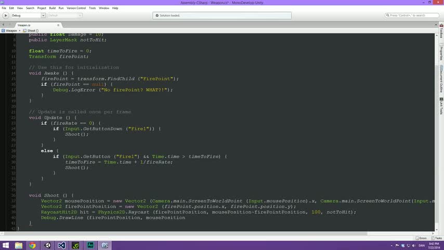Open the Debug configuration dropdown
Viewport: 444px width, 250px height.
(x=28, y=15)
